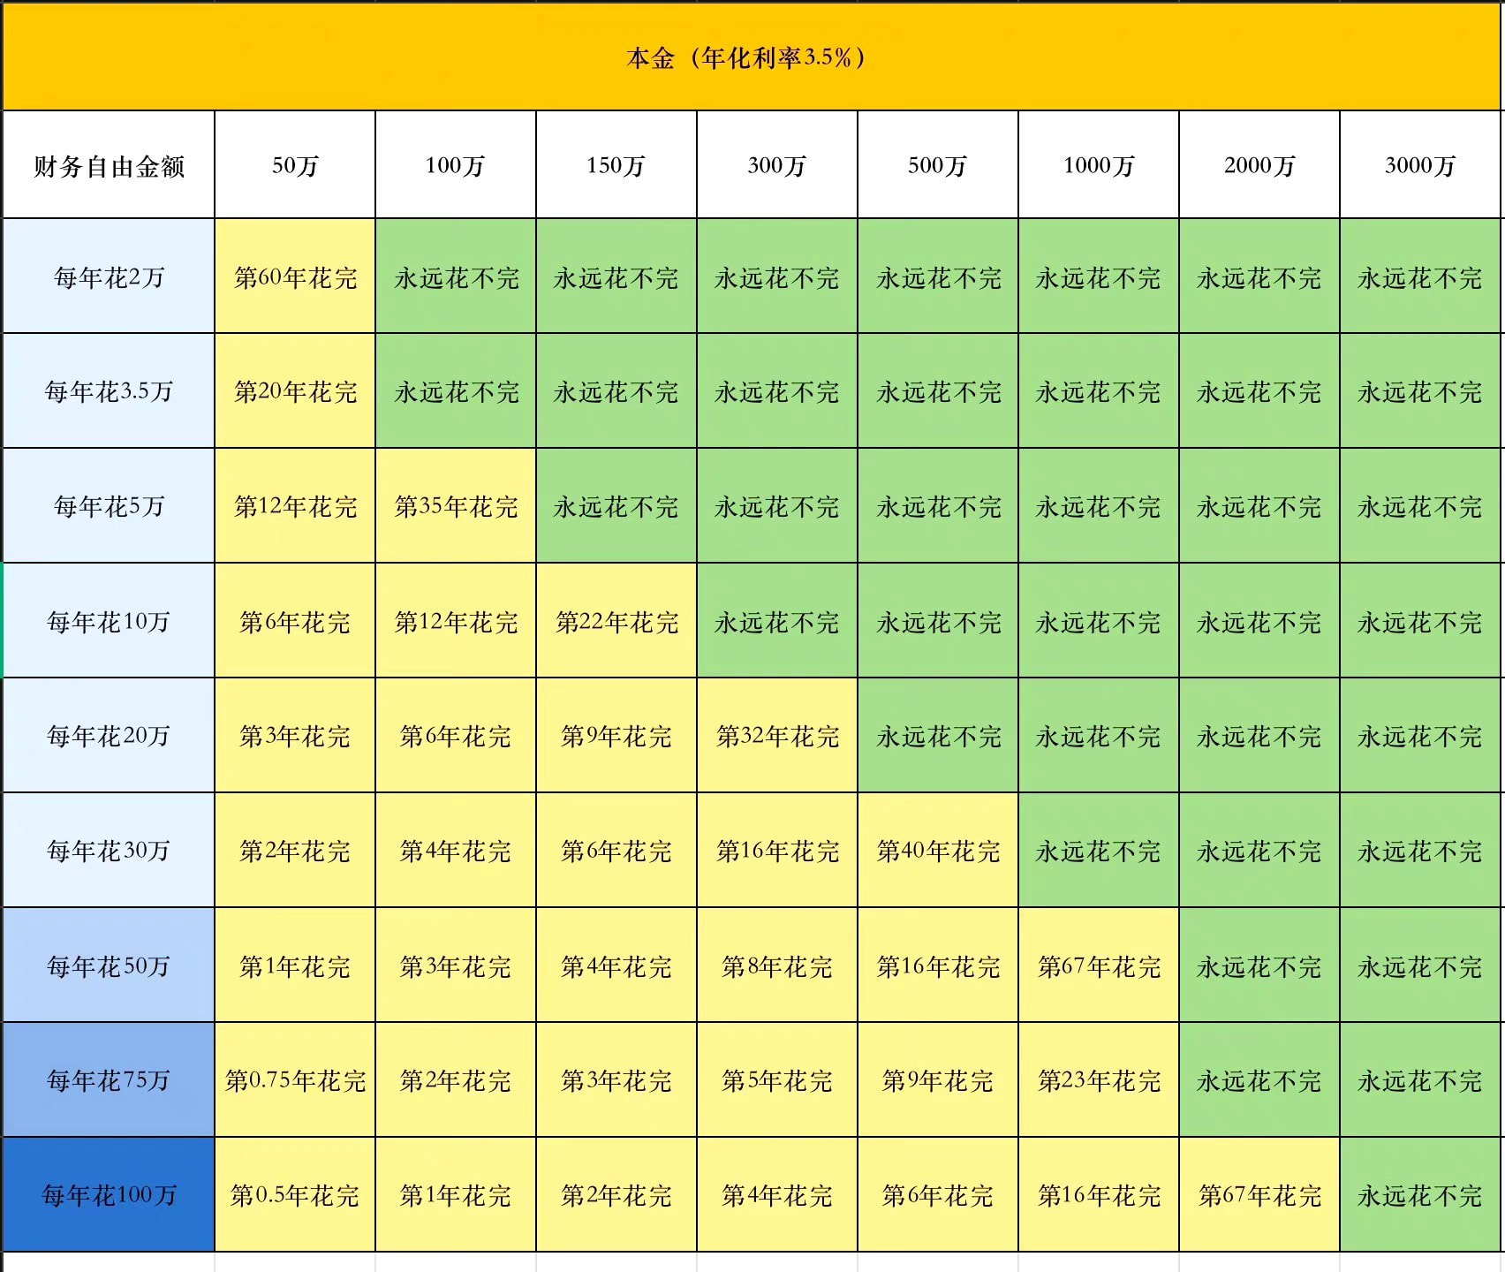1505x1272 pixels.
Task: Select the 300万 column header
Action: pyautogui.click(x=777, y=165)
